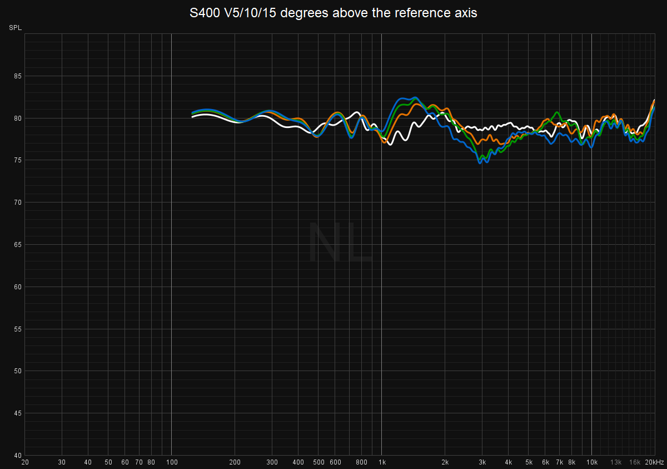The height and width of the screenshot is (469, 667).
Task: Click the '70' y-axis value
Action: pos(17,203)
